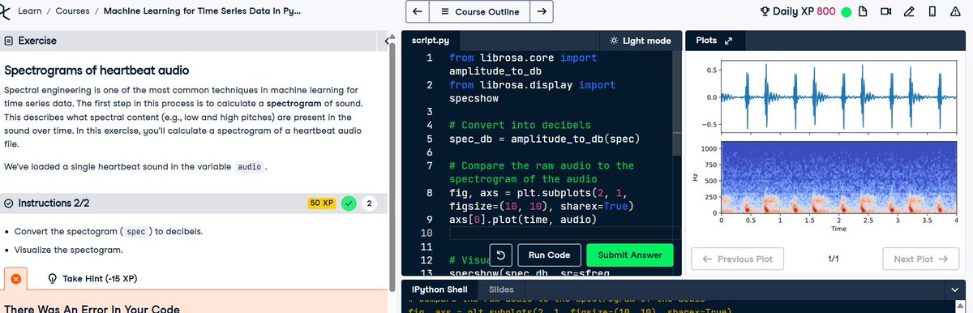Viewport: 973px width, 313px height.
Task: Open the video camera icon in header
Action: [886, 12]
